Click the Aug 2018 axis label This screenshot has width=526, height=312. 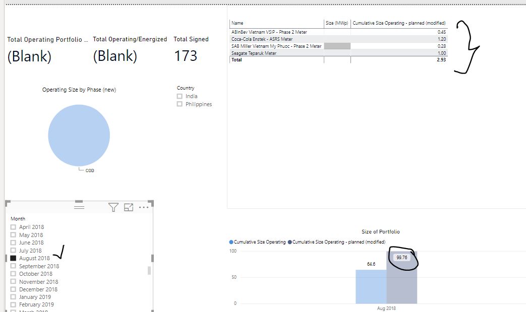[386, 308]
